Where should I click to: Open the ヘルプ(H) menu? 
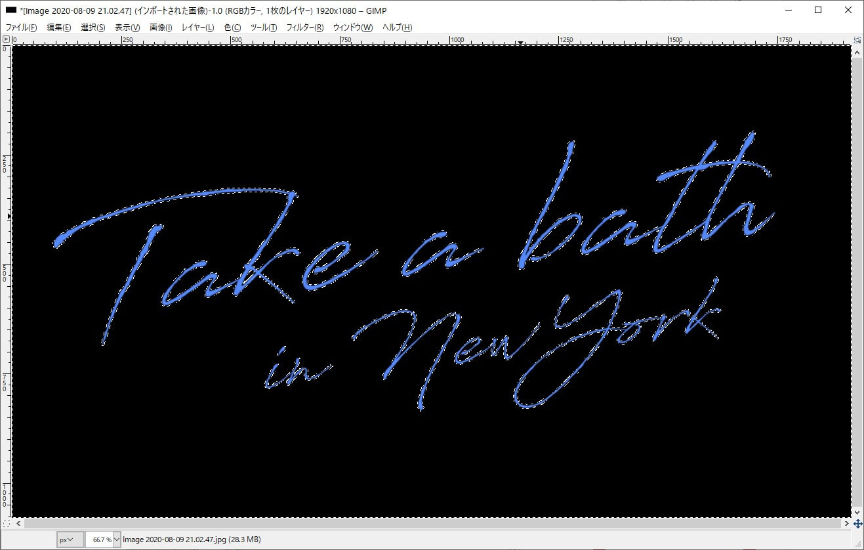coord(398,27)
